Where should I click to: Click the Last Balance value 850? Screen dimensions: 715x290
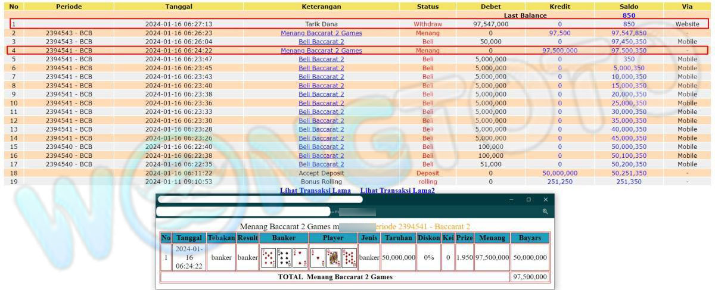[629, 15]
